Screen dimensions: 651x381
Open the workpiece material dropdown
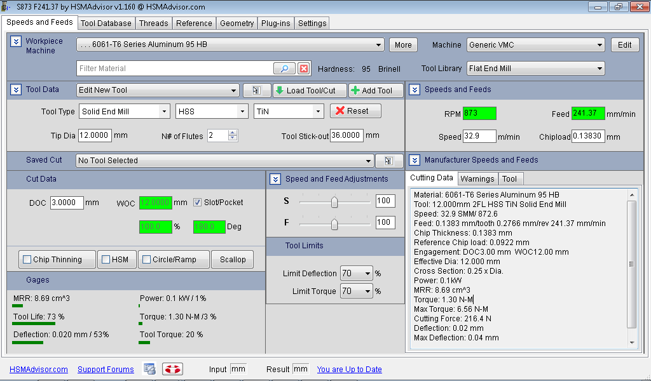[x=230, y=45]
